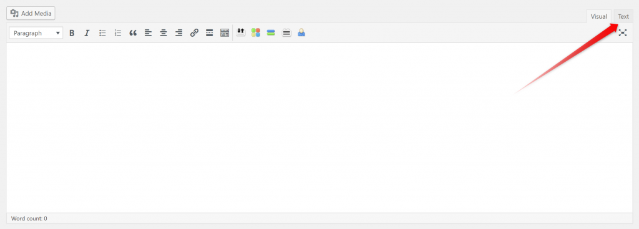
Task: Insert the Read More tag
Action: [210, 33]
